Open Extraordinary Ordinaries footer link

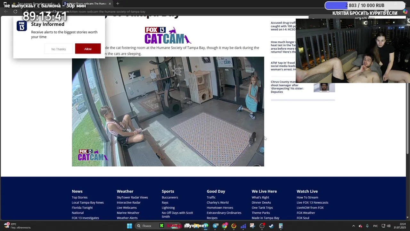(x=224, y=213)
